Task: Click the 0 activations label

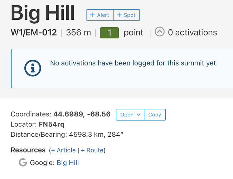Action: (192, 33)
